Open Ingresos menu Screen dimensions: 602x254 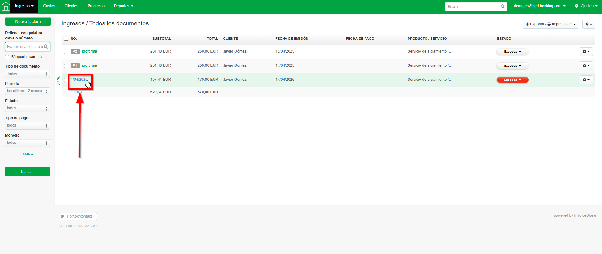tap(24, 6)
